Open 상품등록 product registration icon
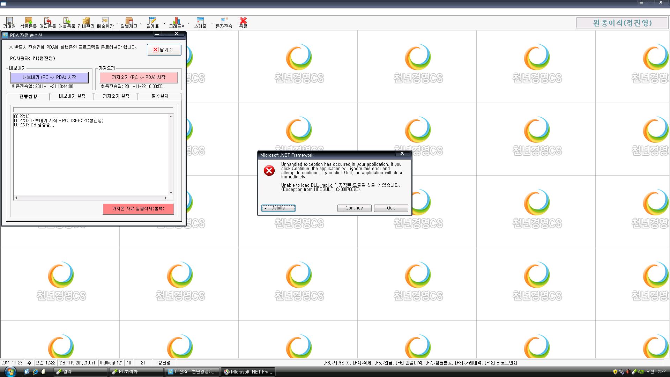The height and width of the screenshot is (377, 670). tap(29, 23)
